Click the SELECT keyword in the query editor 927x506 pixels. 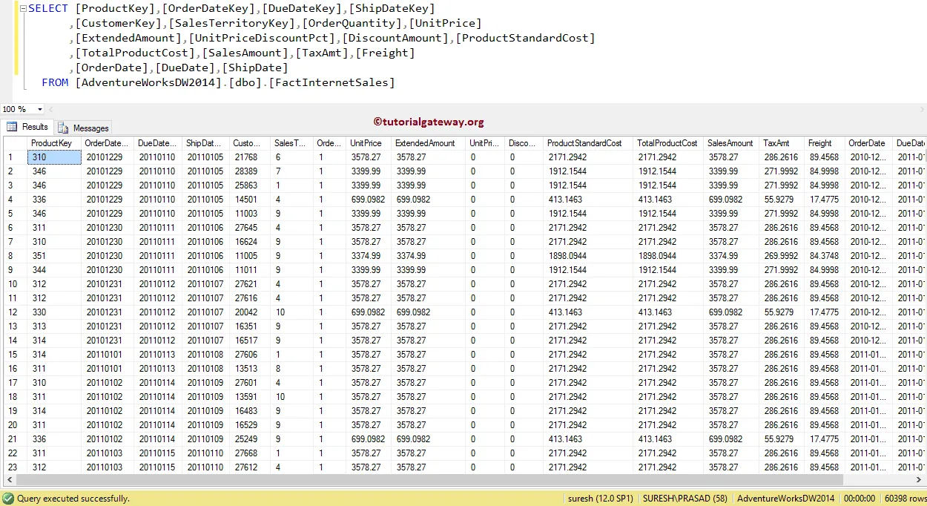(x=47, y=9)
